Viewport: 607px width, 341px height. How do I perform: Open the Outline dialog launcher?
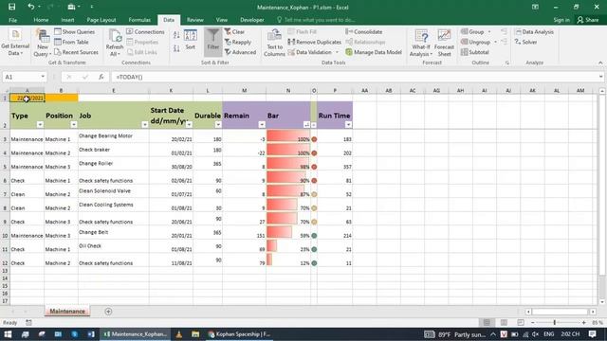coord(506,63)
